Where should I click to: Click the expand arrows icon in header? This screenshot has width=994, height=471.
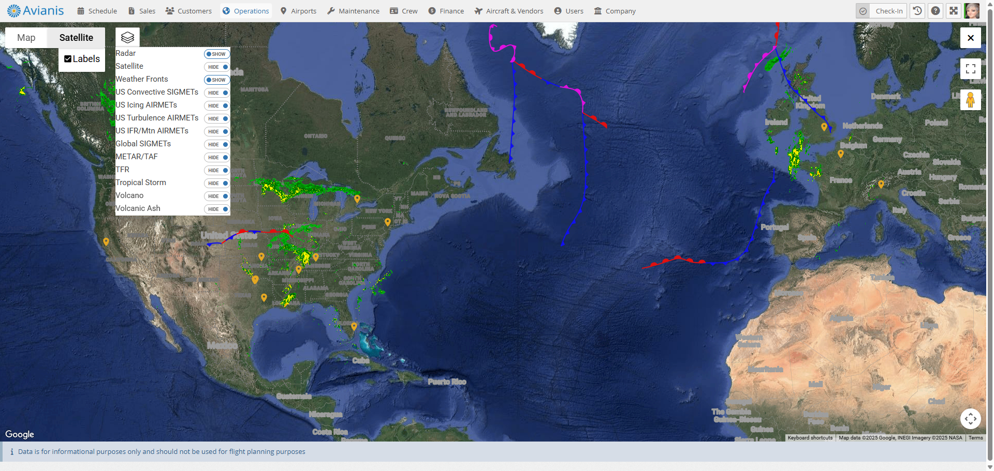[954, 11]
